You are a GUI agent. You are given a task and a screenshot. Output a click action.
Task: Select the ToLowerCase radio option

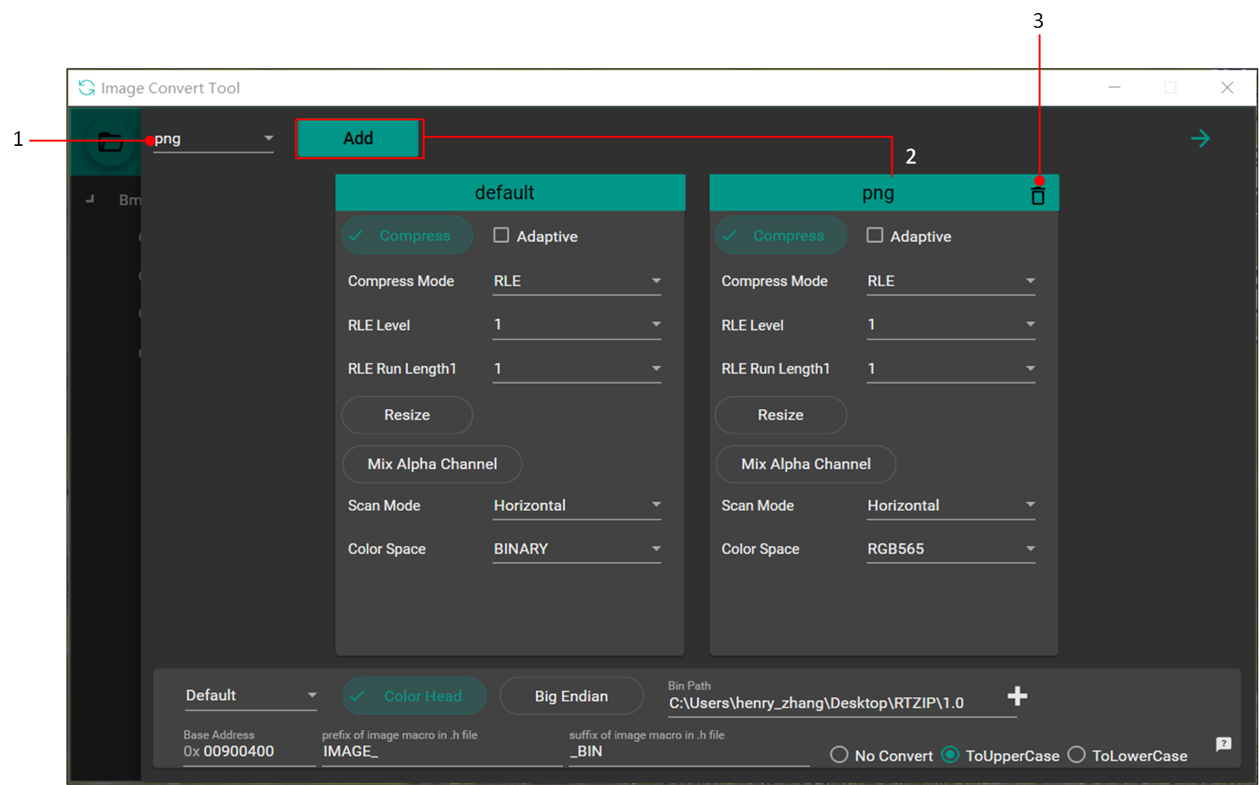tap(1076, 755)
